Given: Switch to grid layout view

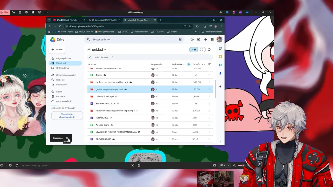Looking at the screenshot, I should (x=202, y=50).
